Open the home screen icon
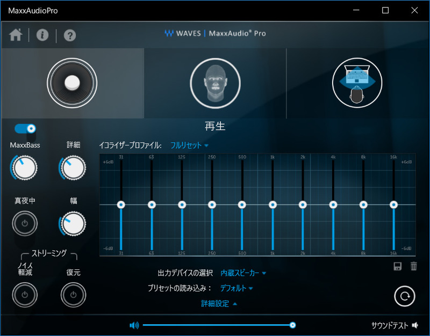Viewport: 430px width, 336px height. 16,35
